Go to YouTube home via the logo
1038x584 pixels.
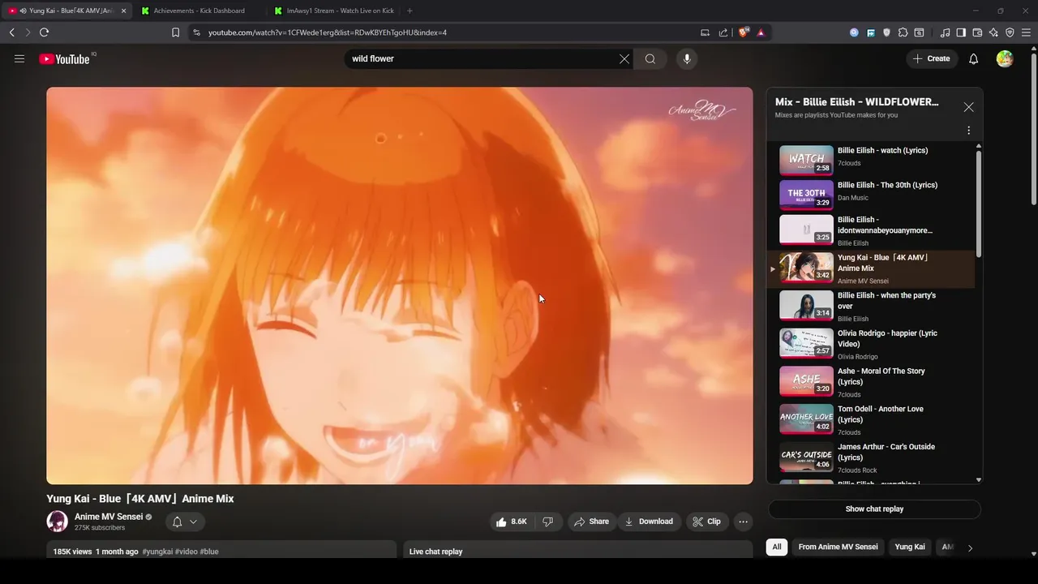coord(65,58)
